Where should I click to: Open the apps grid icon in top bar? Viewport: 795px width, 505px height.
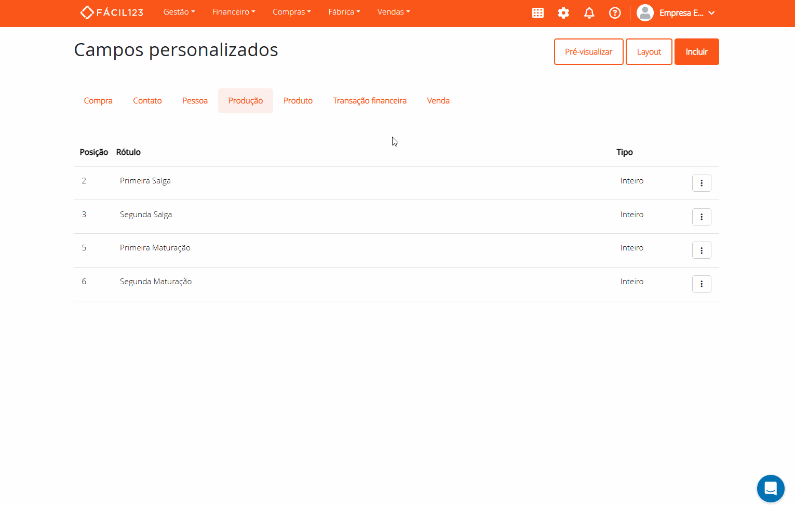click(537, 13)
